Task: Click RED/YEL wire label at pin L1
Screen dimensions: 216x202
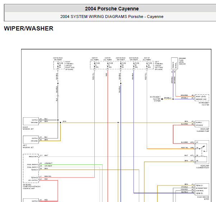Action: click(x=48, y=176)
